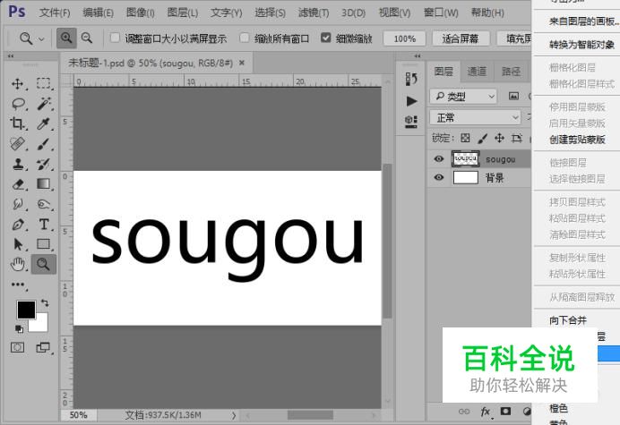Screen dimensions: 620x425
Task: Select the Clone Stamp tool
Action: click(x=17, y=164)
